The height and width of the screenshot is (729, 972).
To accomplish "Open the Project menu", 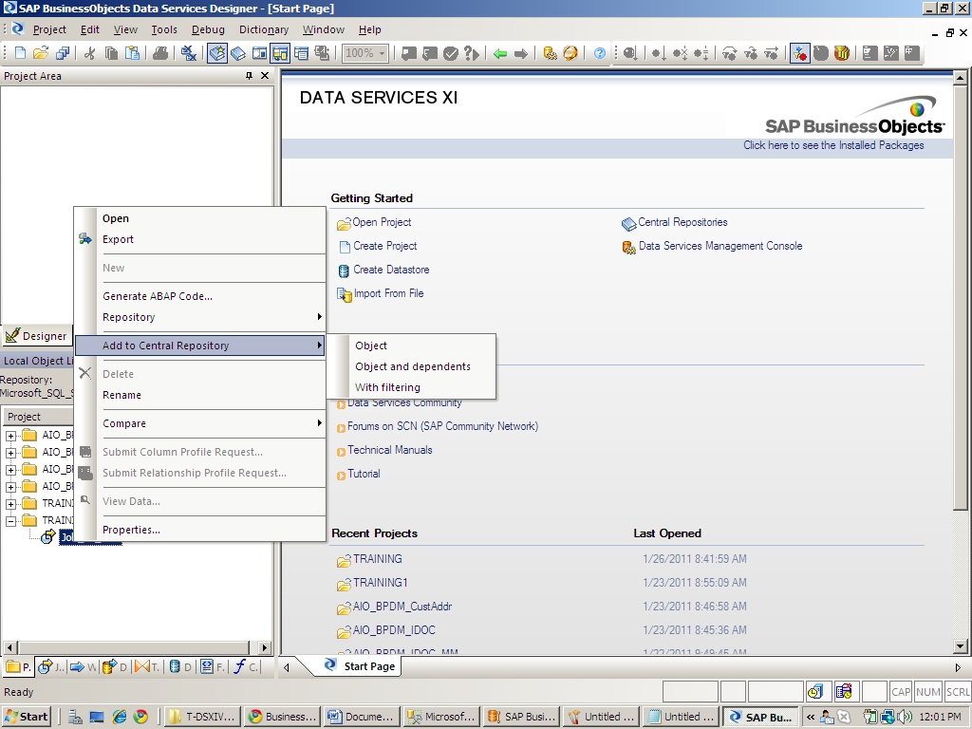I will (x=49, y=29).
